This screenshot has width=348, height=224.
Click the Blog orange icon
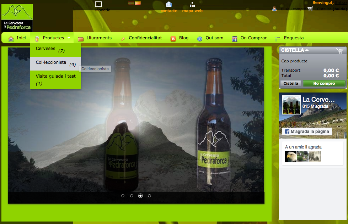click(x=173, y=39)
